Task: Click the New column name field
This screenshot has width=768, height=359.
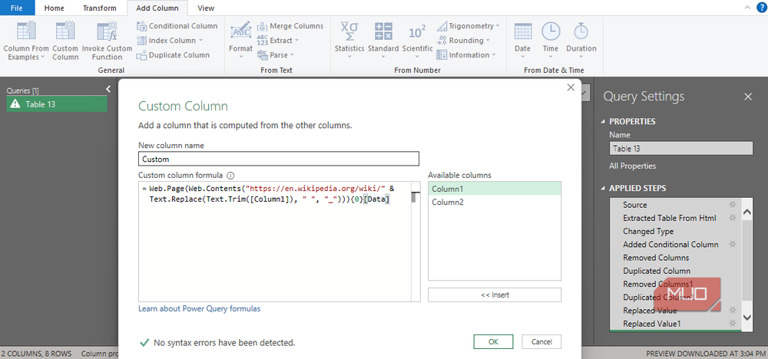Action: [x=279, y=159]
